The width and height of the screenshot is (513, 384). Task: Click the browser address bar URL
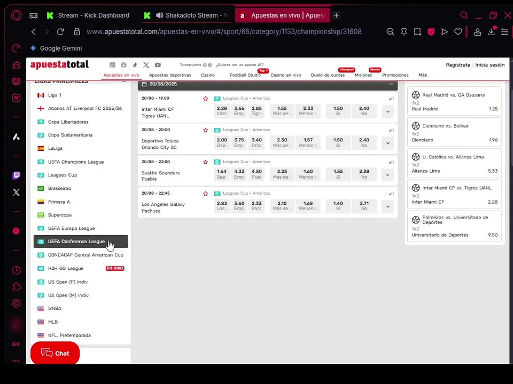[x=224, y=31]
